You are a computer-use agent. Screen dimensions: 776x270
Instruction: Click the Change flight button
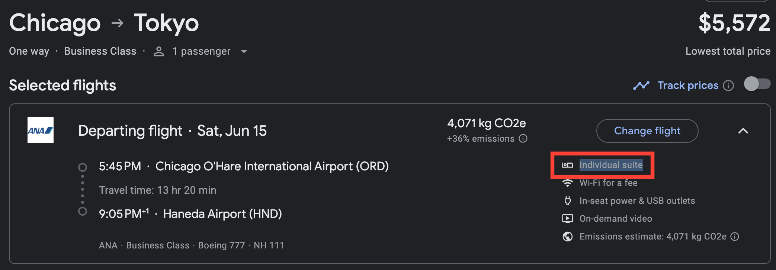pos(647,131)
